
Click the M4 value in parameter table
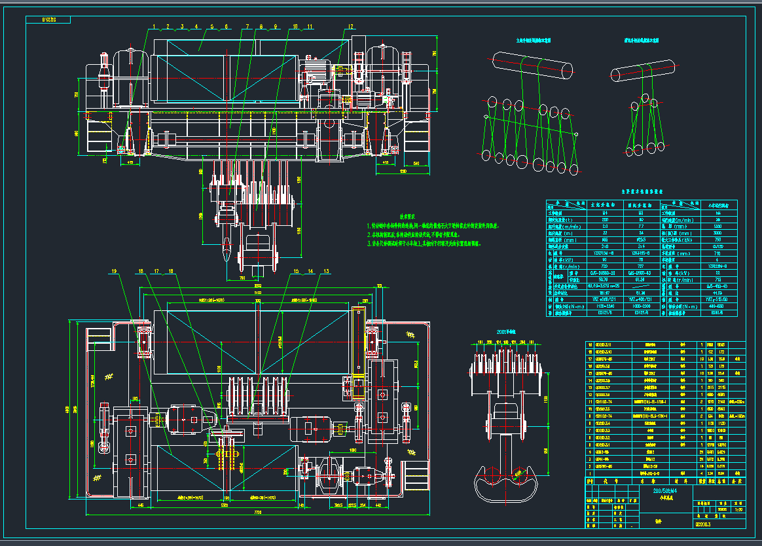[x=605, y=213]
